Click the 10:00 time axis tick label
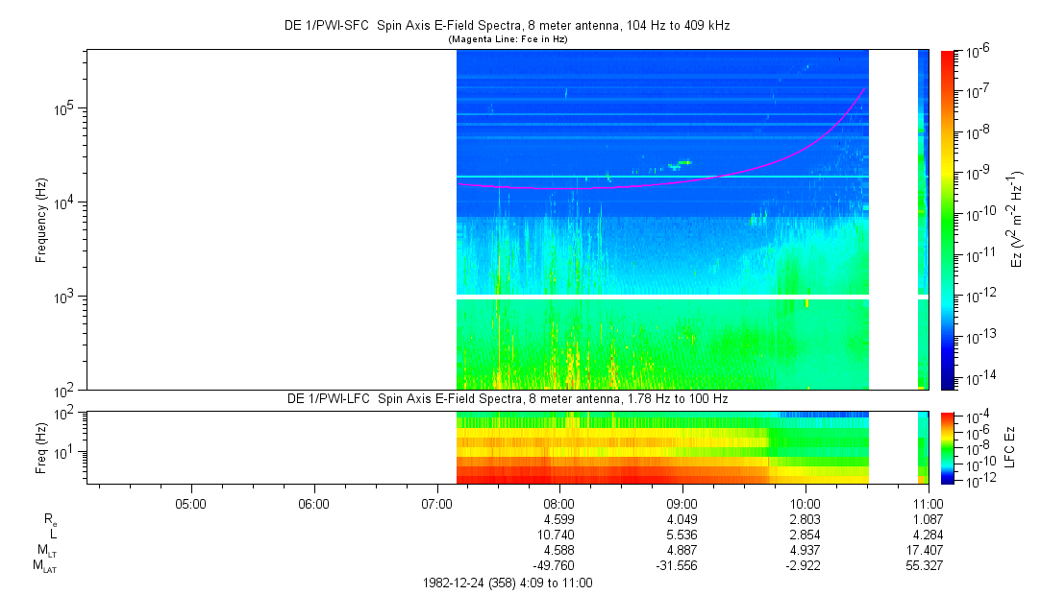1041x595 pixels. pos(805,503)
